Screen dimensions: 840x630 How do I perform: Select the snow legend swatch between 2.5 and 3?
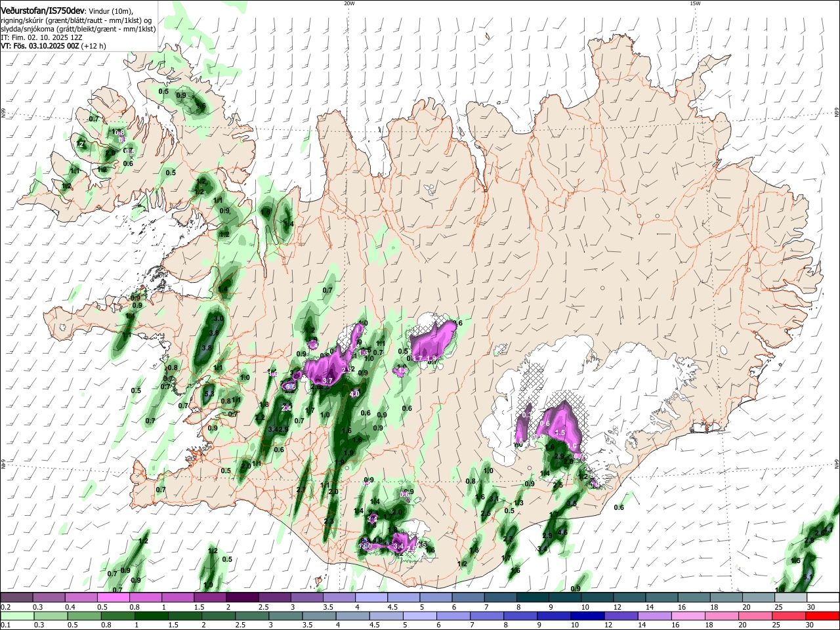tap(274, 597)
